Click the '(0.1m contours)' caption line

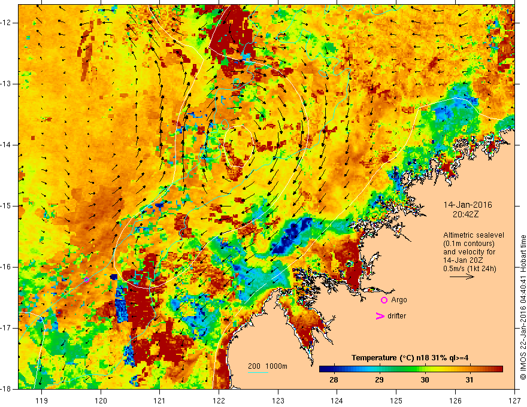coord(468,244)
